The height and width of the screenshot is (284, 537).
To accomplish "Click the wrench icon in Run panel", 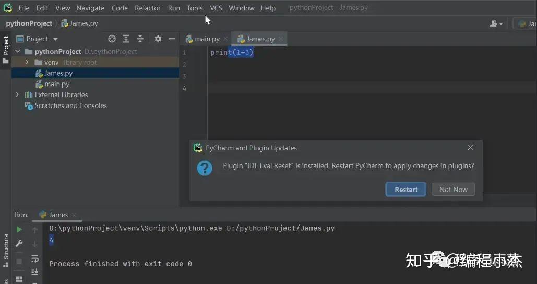I will (x=19, y=244).
